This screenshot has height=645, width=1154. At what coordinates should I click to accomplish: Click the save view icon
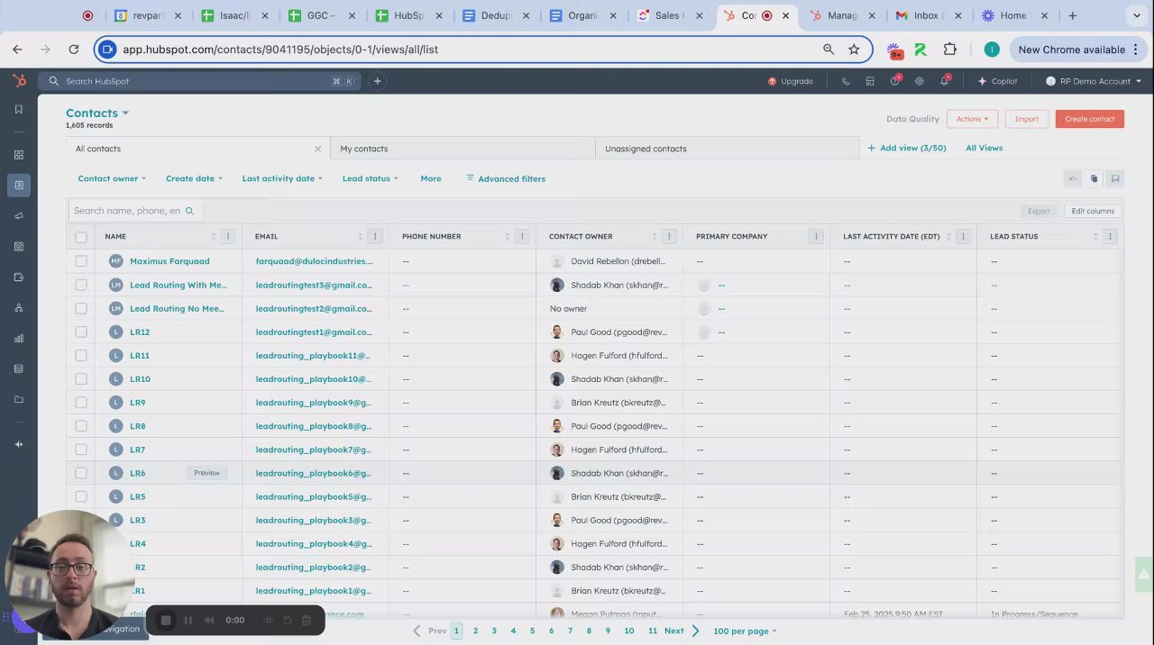1115,178
